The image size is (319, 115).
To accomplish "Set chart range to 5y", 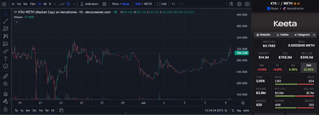I will (16, 110).
